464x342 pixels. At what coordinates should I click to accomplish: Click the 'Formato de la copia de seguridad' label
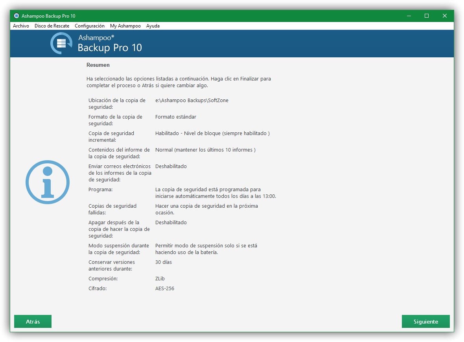tap(115, 120)
